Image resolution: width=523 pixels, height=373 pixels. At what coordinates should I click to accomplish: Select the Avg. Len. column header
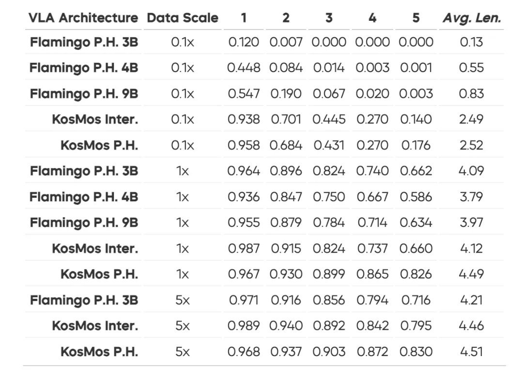(x=471, y=18)
